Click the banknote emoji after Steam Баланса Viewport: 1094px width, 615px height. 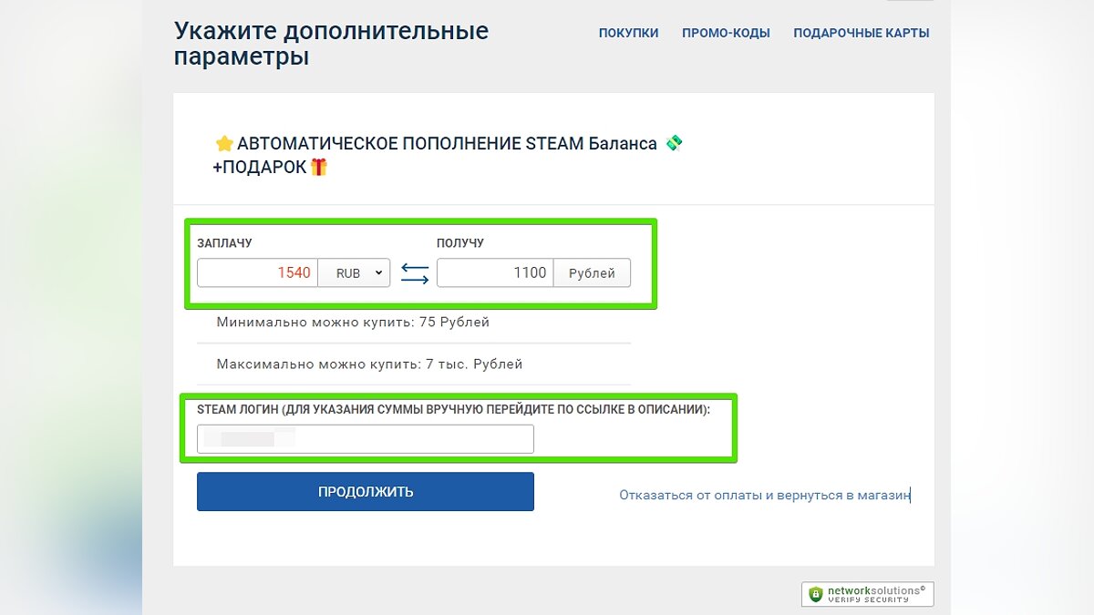click(x=673, y=142)
